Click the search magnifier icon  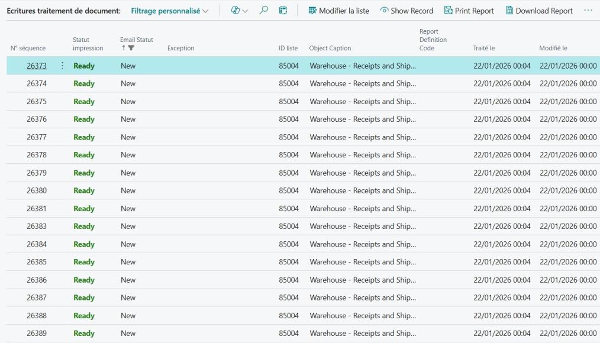click(x=264, y=11)
